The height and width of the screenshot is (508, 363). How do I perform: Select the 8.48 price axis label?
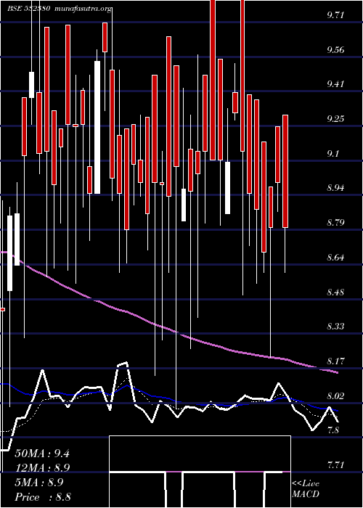(x=335, y=292)
